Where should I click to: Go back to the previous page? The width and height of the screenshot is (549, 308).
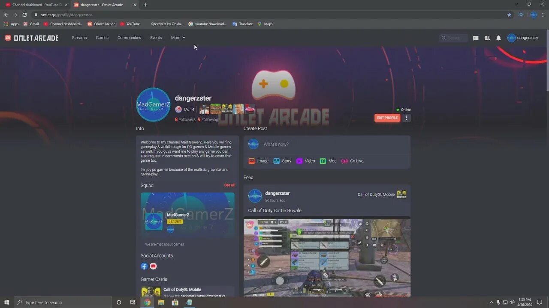point(6,15)
